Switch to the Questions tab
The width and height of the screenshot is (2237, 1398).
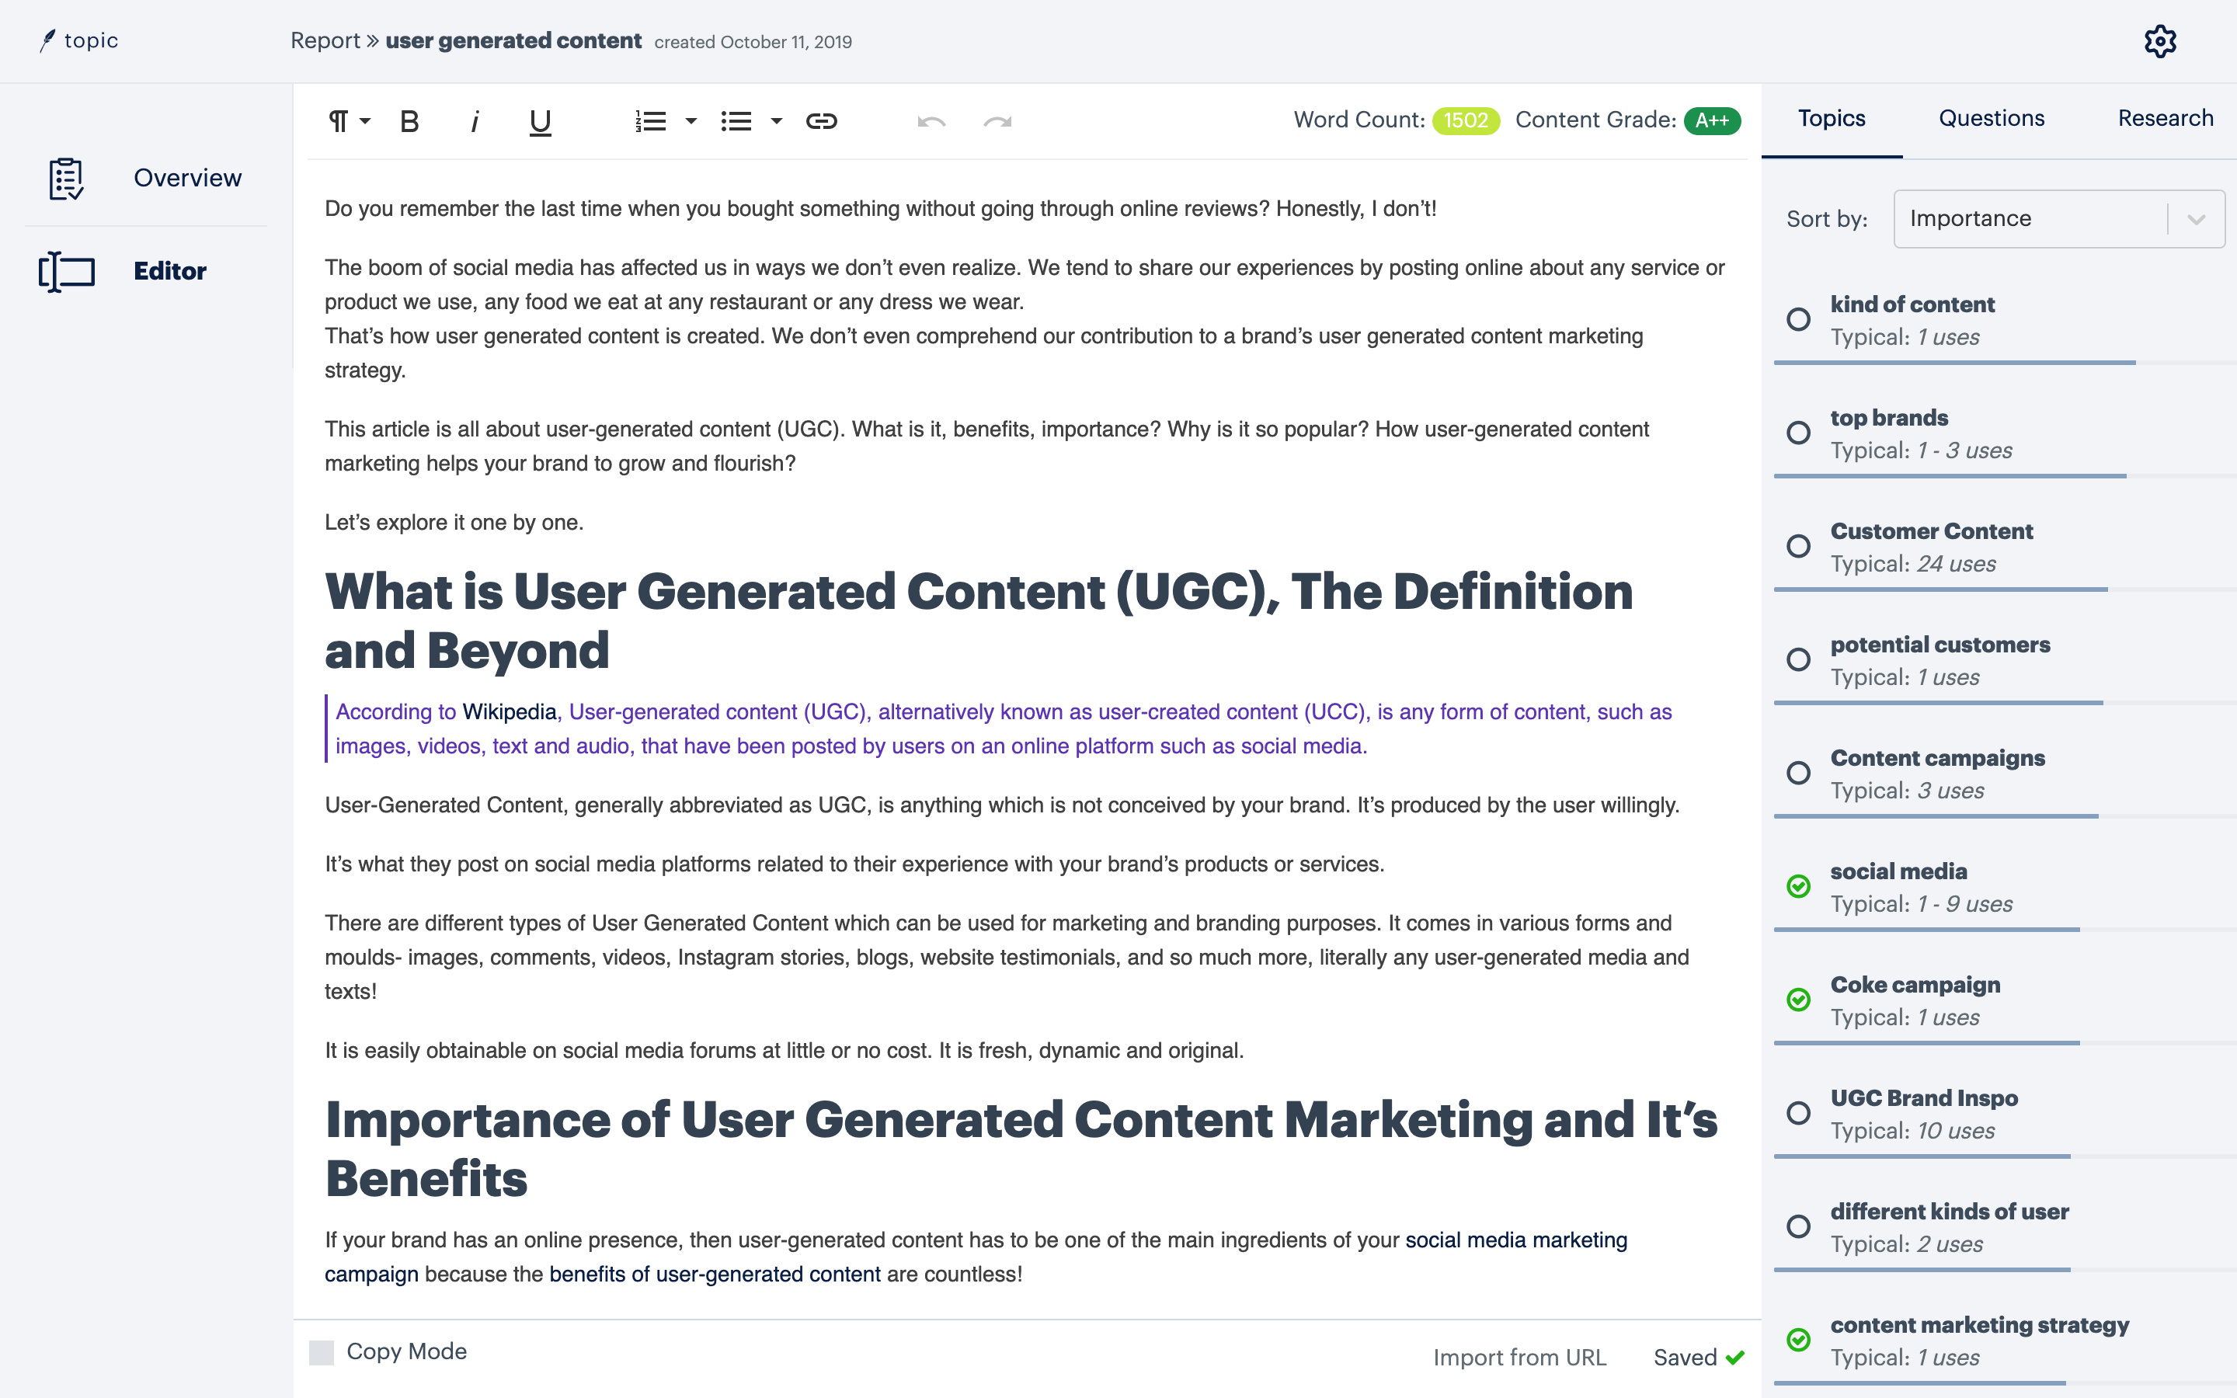tap(1991, 120)
